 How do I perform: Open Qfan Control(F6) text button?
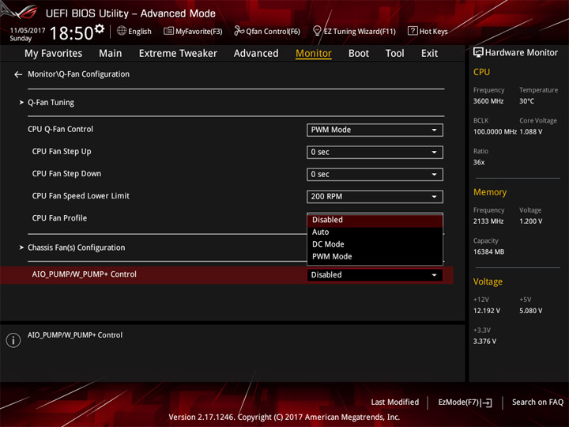coord(273,32)
